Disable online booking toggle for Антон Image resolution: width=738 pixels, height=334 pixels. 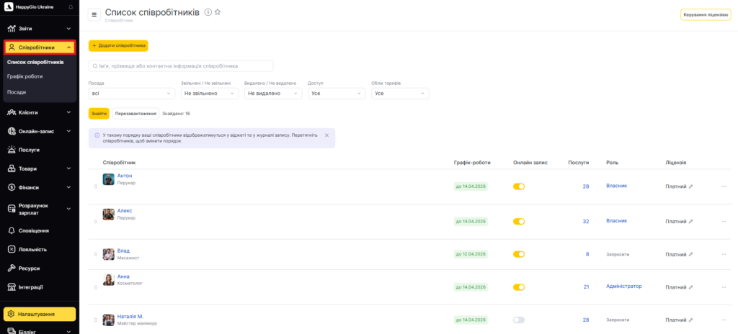[x=519, y=186]
